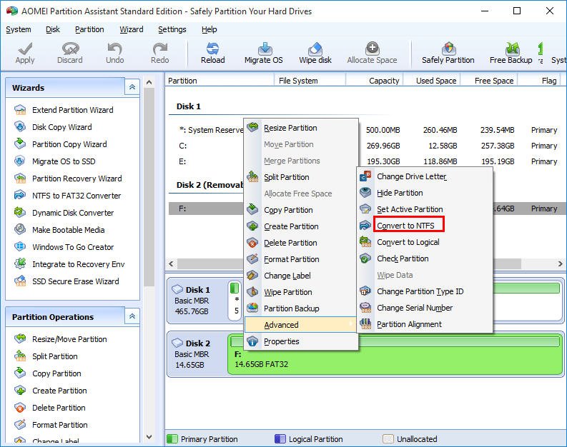
Task: Launch Migrate OS to SSD wizard
Action: pyautogui.click(x=64, y=161)
